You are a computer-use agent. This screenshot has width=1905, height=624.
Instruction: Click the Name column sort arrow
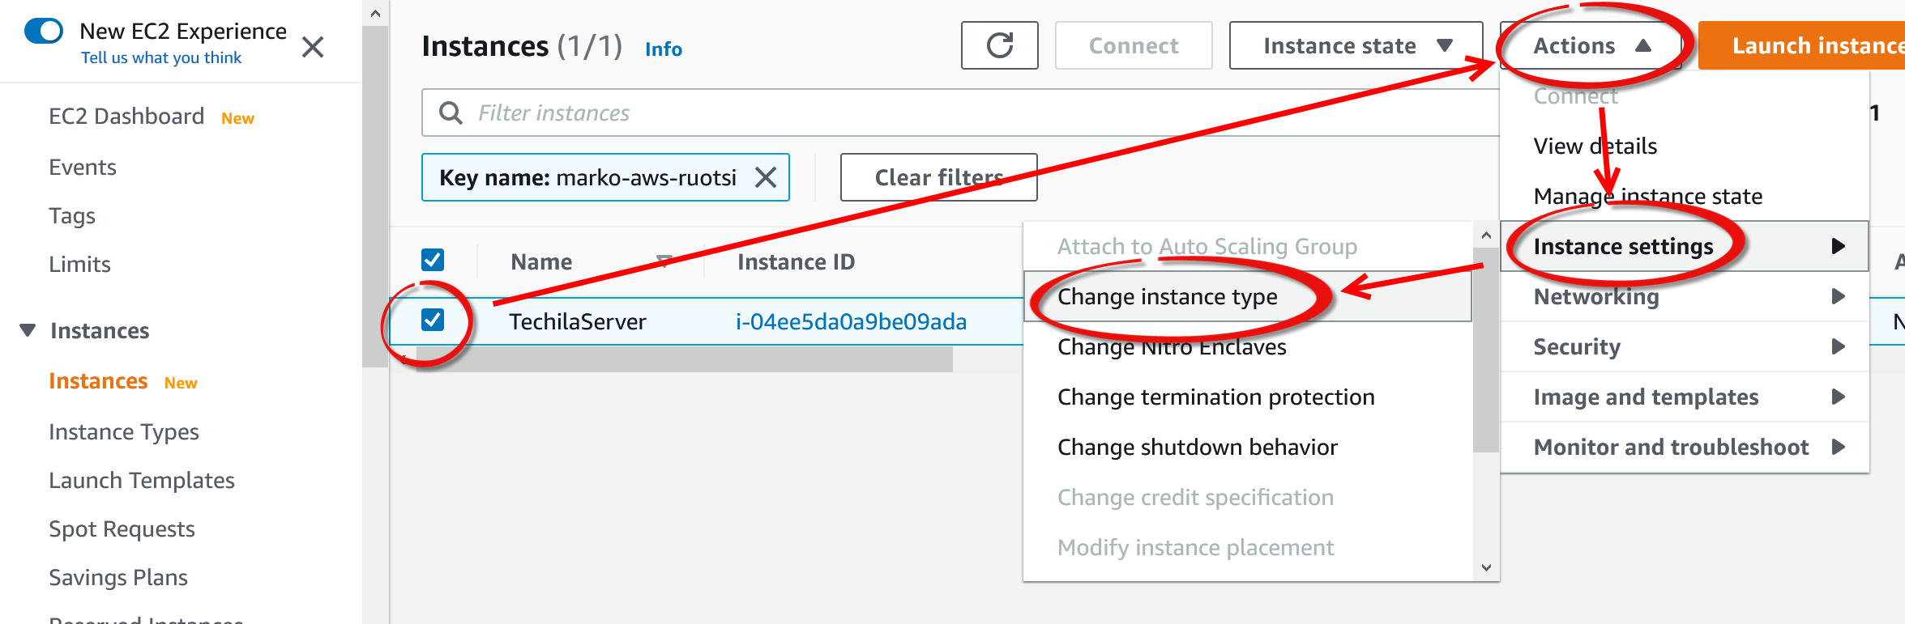pos(664,261)
